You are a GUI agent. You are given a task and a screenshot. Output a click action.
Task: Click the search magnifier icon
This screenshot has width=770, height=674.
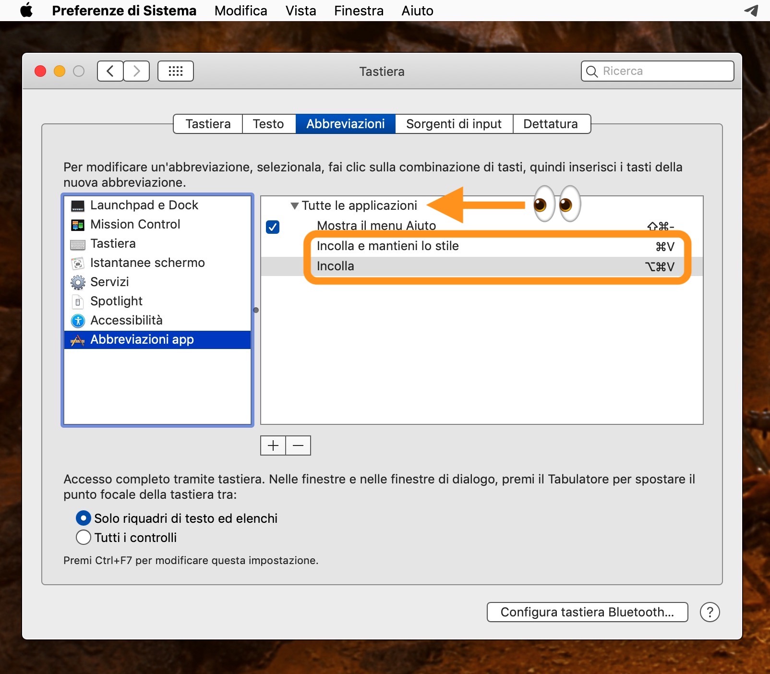coord(592,72)
